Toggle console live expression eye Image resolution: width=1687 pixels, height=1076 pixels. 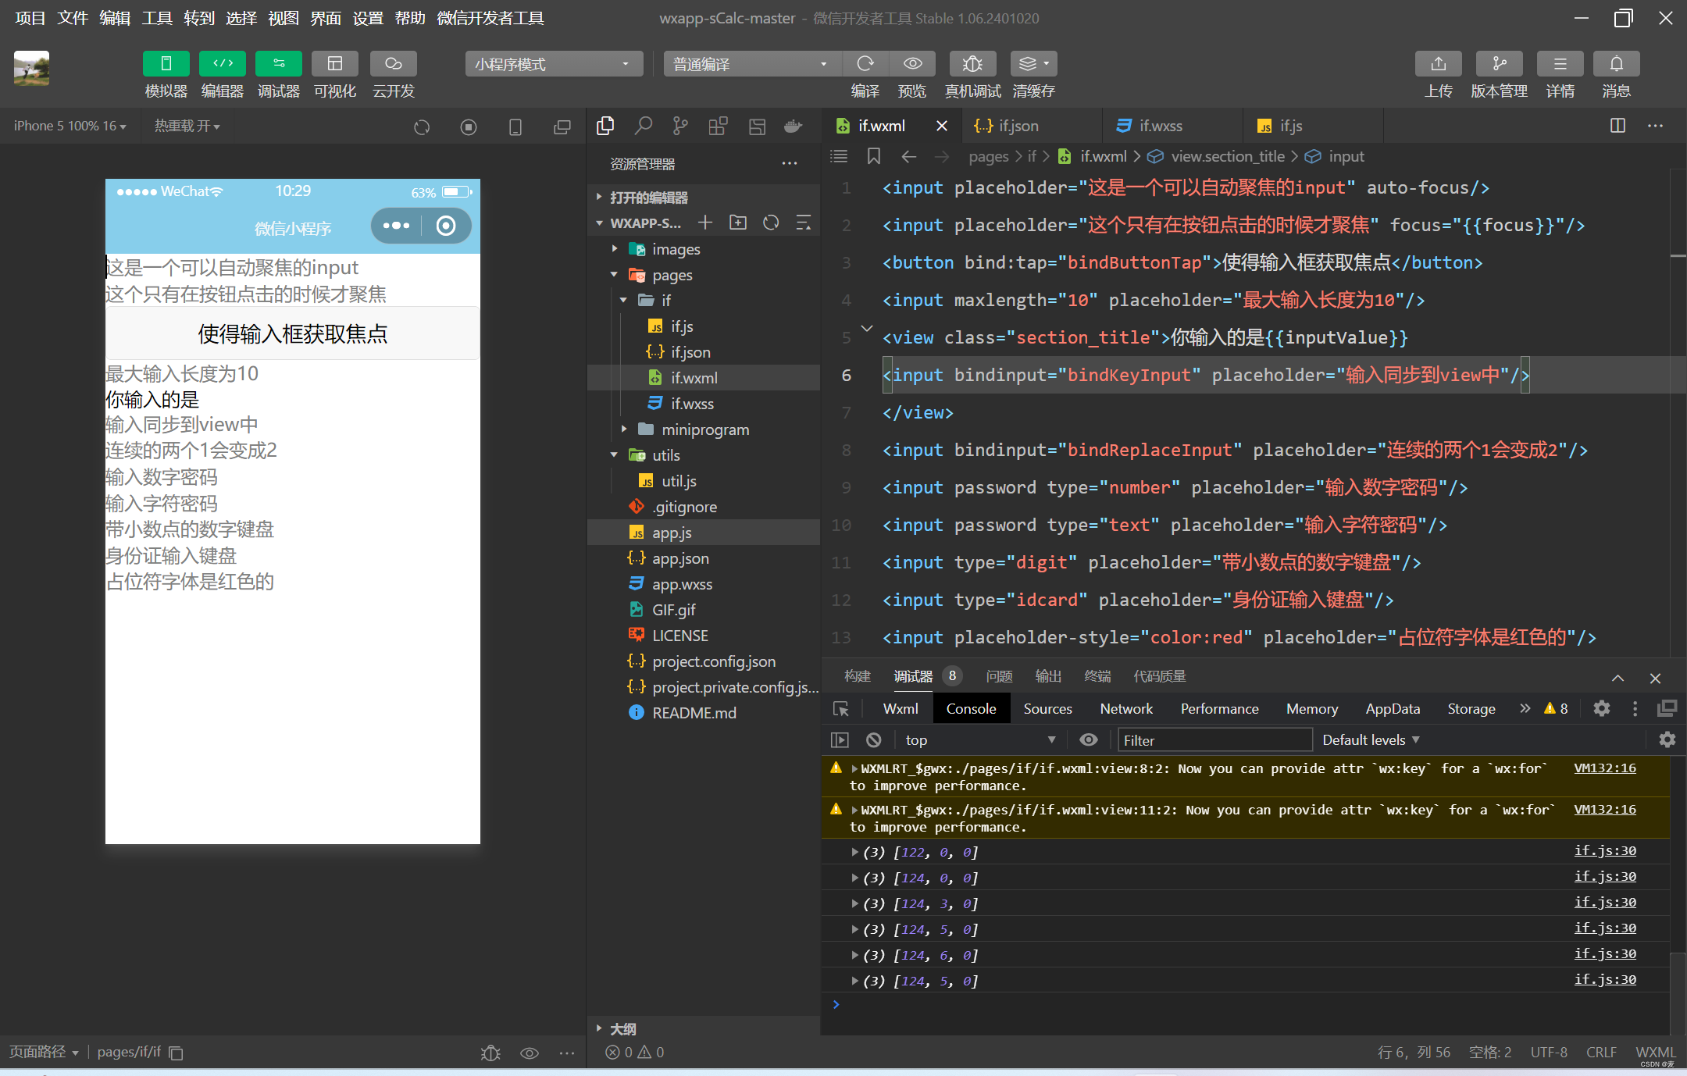coord(1089,739)
